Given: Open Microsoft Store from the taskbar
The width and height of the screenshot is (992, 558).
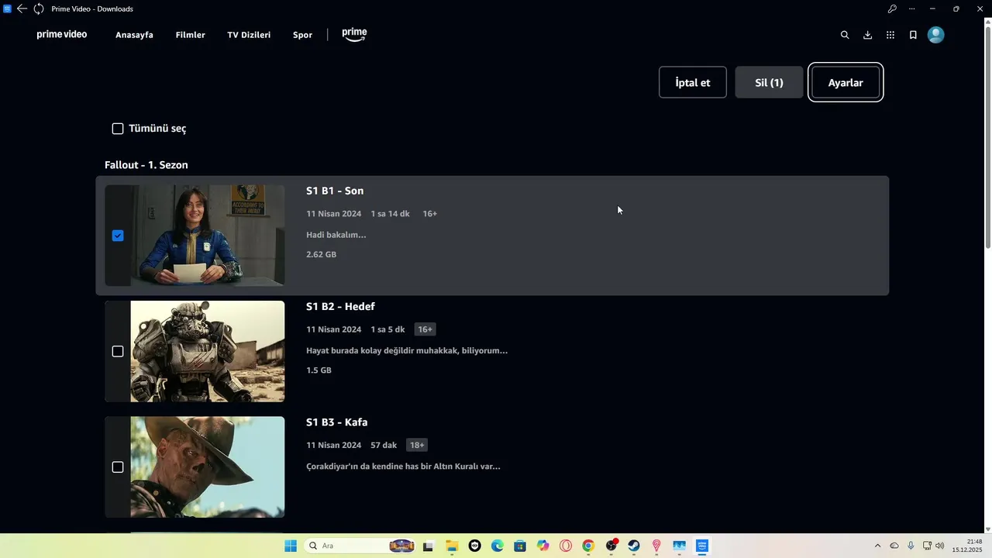Looking at the screenshot, I should pyautogui.click(x=520, y=546).
